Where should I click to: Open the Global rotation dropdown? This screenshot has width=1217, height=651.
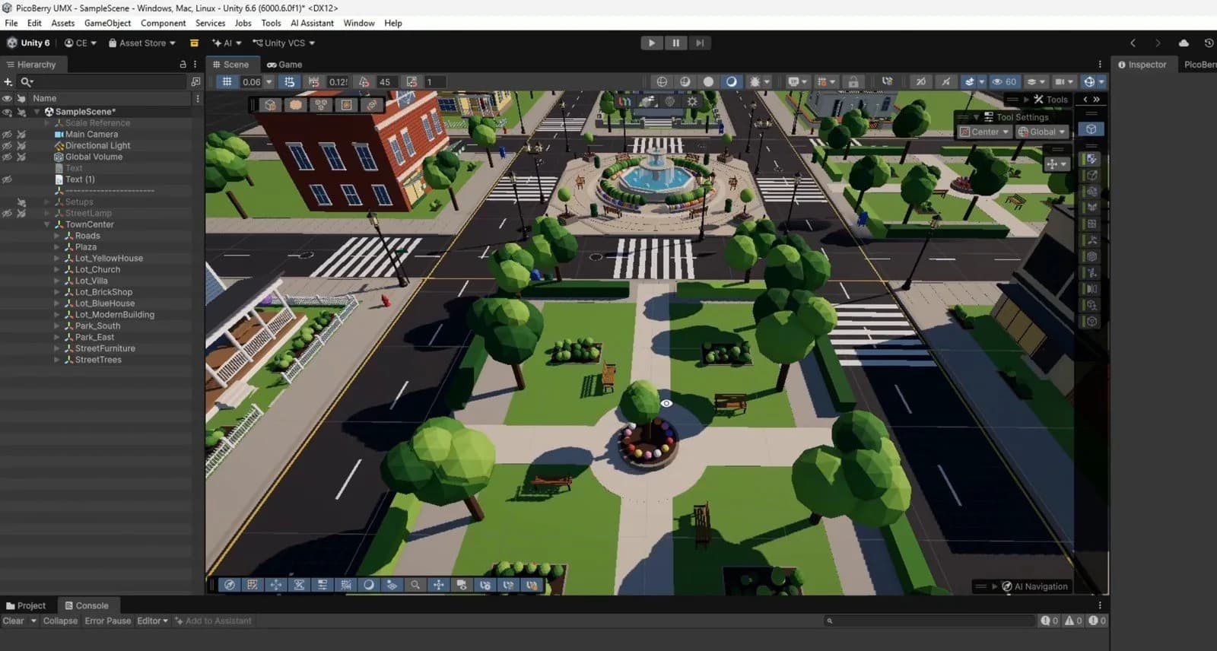click(x=1042, y=132)
